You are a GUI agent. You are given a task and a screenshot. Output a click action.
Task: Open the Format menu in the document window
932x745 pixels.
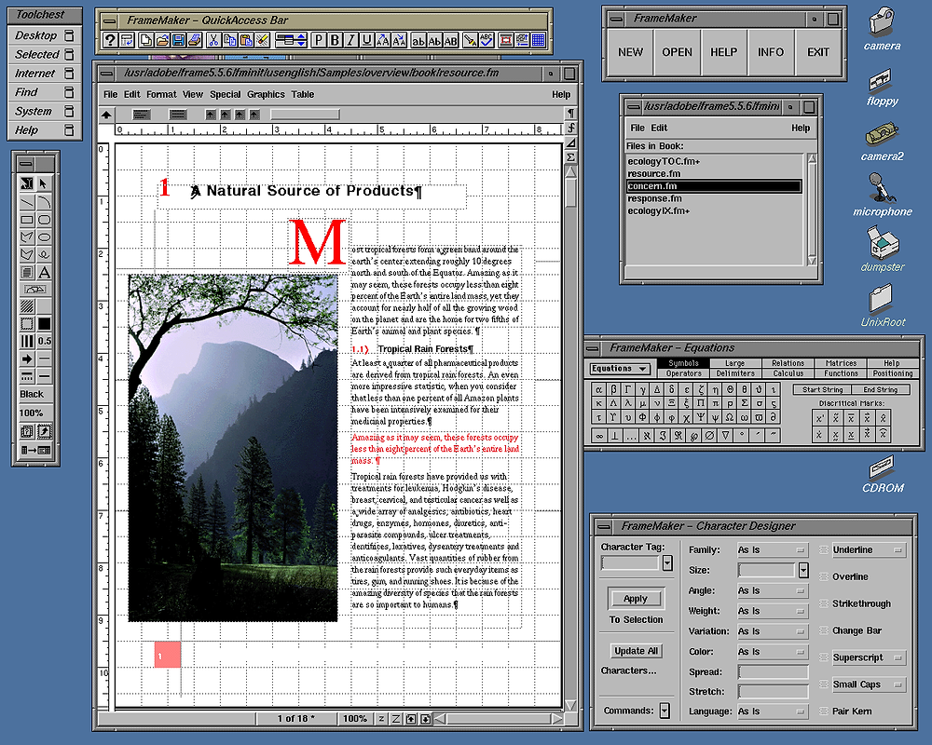click(x=161, y=94)
